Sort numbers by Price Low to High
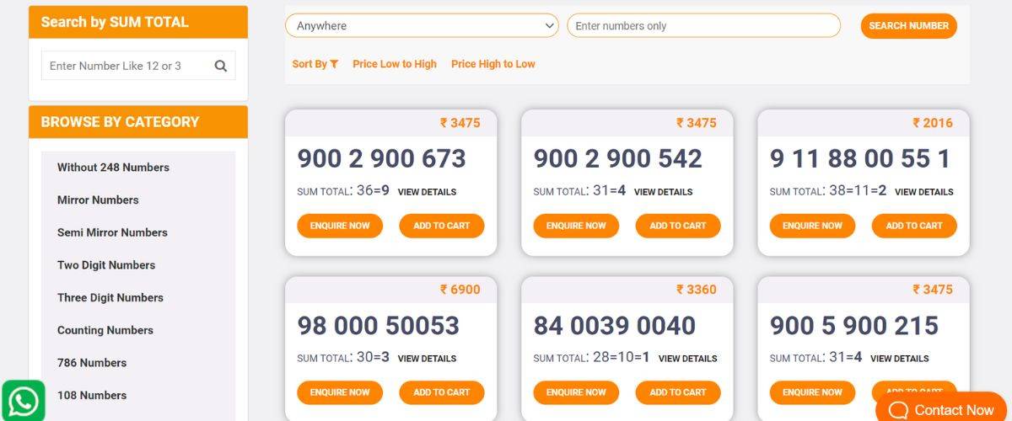The image size is (1012, 421). coord(395,64)
